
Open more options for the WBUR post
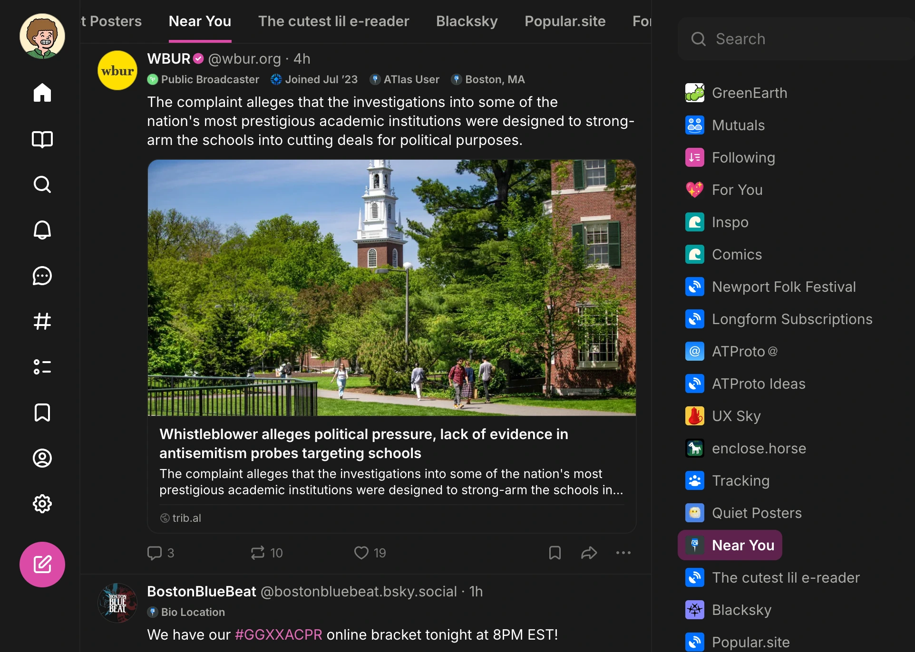point(623,553)
